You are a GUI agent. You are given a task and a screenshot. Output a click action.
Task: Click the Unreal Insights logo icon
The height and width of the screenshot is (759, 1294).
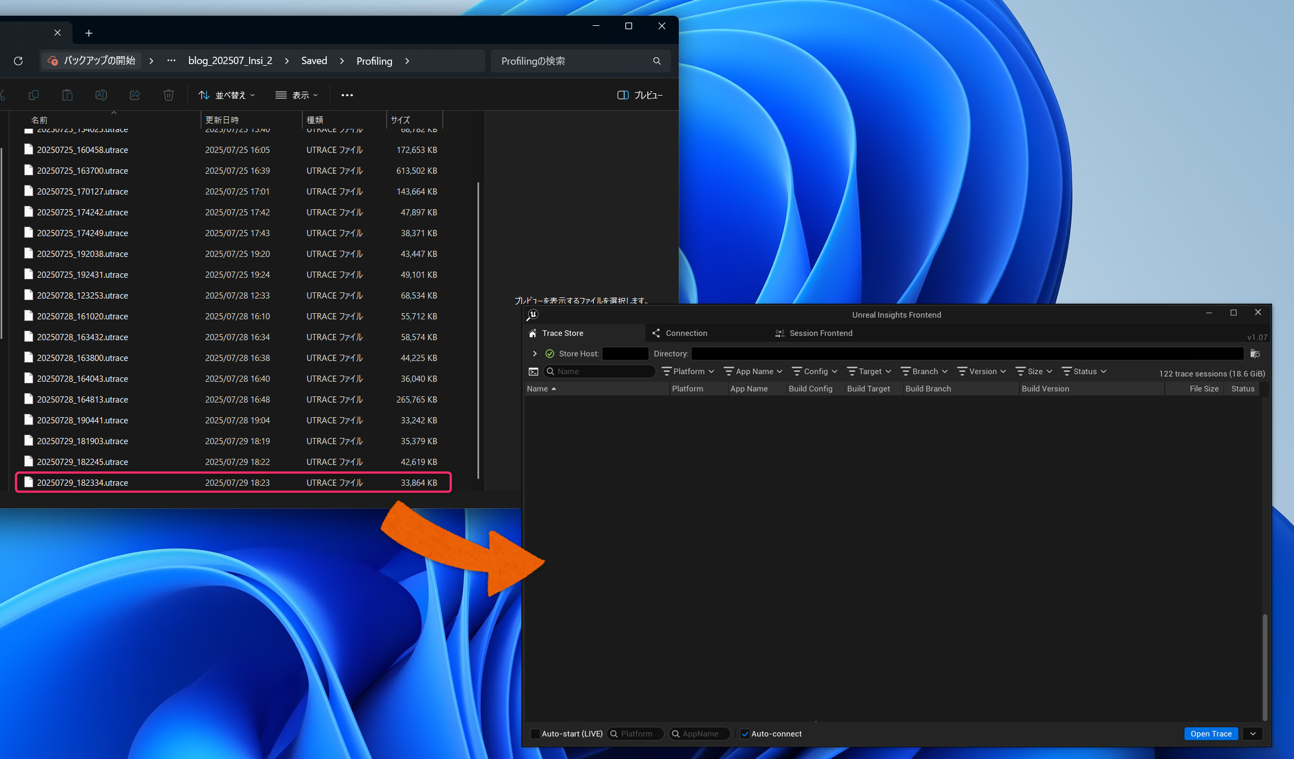click(533, 315)
